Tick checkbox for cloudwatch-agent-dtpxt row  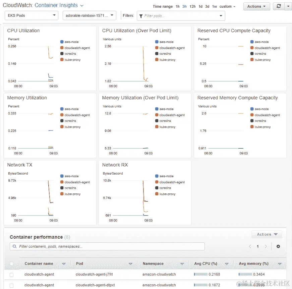11,285
